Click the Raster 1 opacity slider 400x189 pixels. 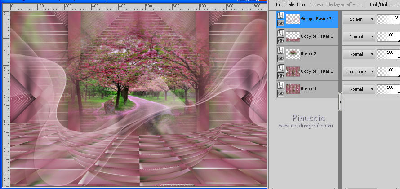click(388, 89)
